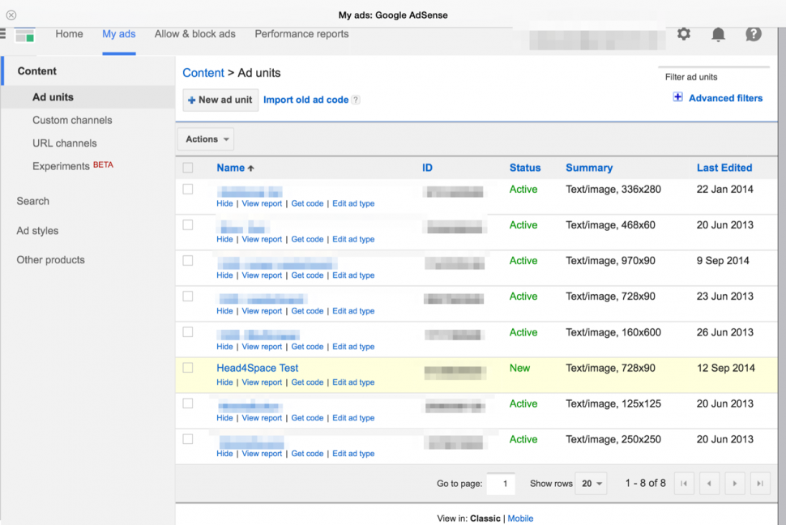Open the Allow & block ads tab
Image resolution: width=786 pixels, height=525 pixels.
pyautogui.click(x=195, y=34)
